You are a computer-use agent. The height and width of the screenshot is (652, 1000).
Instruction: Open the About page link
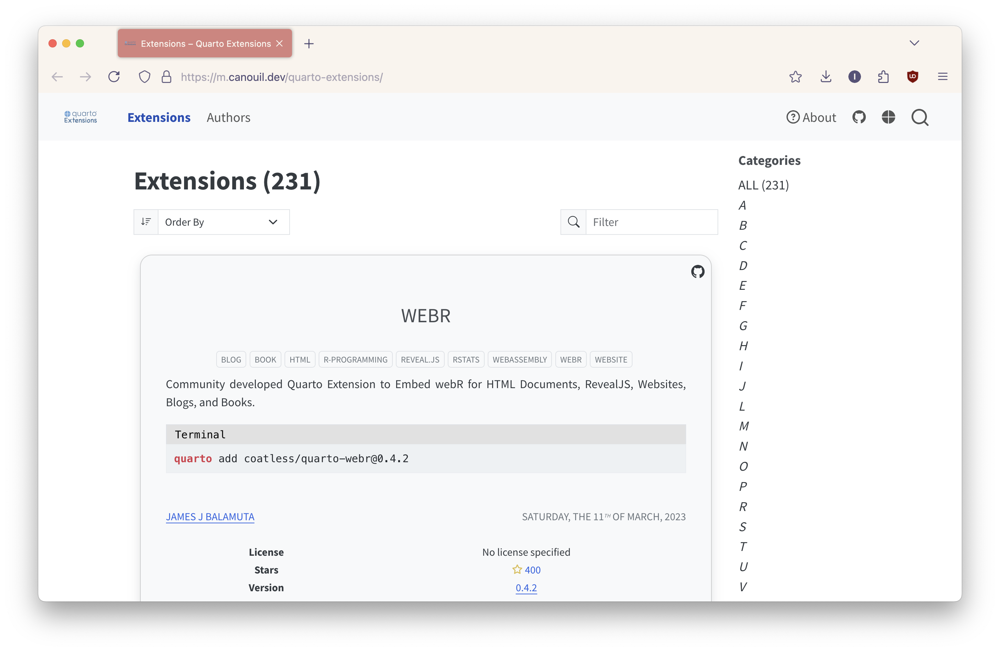(811, 117)
